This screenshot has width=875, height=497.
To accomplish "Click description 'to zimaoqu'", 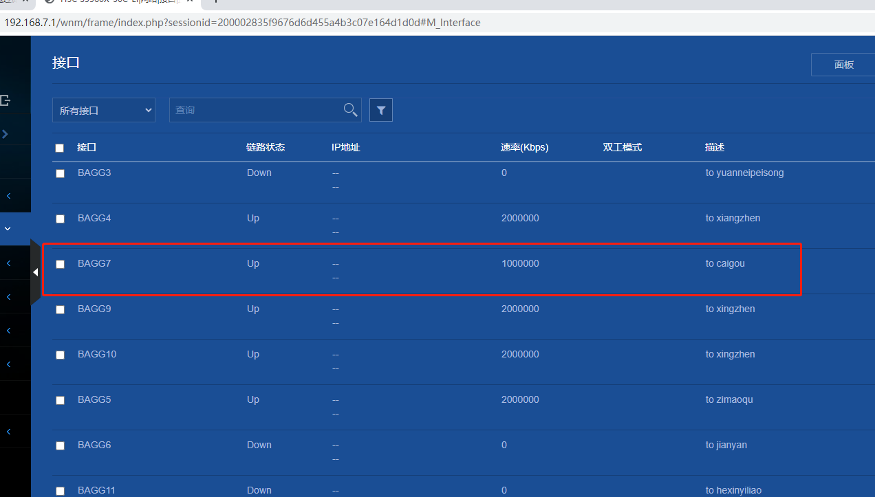I will point(729,399).
